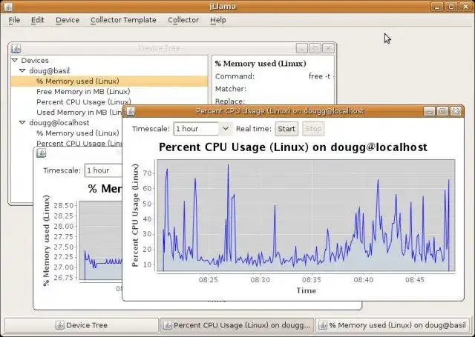Open the Help menu
475x337 pixels.
(218, 20)
